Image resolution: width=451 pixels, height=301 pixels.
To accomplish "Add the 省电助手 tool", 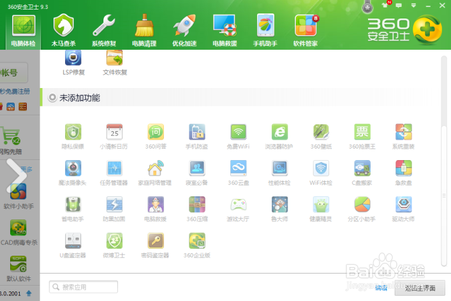I will [73, 209].
